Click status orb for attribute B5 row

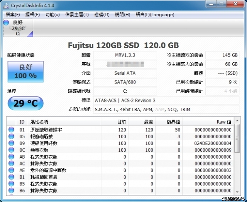(11, 184)
